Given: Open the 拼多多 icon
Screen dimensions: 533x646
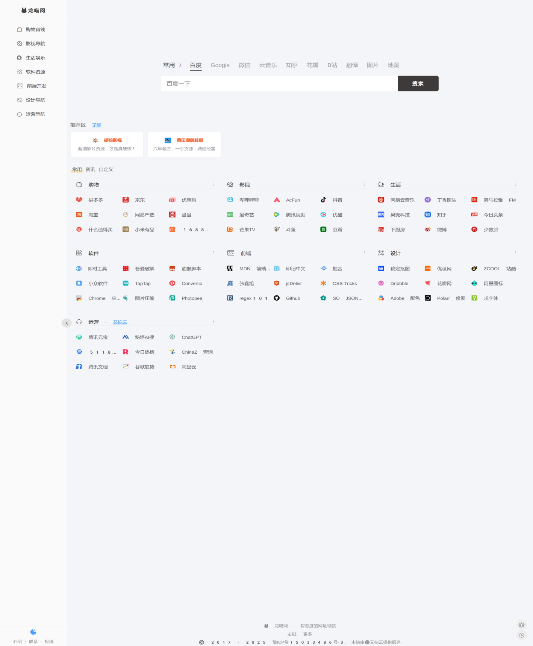Looking at the screenshot, I should (x=79, y=200).
